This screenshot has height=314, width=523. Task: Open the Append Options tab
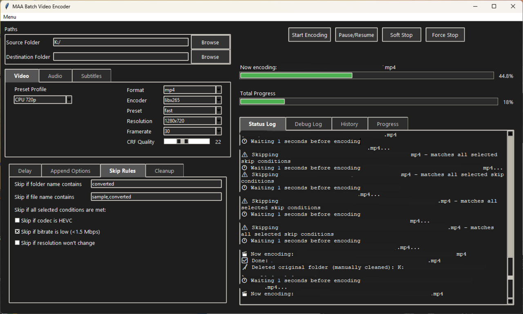pos(70,171)
